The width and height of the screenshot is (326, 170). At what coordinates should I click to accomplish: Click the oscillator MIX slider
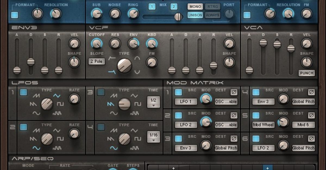(178, 16)
